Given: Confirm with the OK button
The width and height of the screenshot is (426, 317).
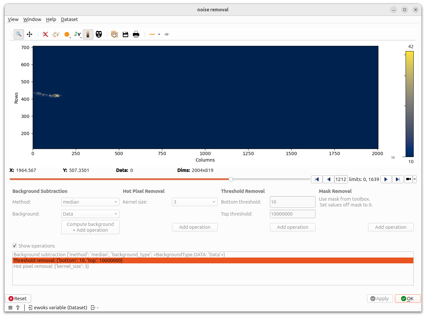Looking at the screenshot, I should (x=408, y=299).
